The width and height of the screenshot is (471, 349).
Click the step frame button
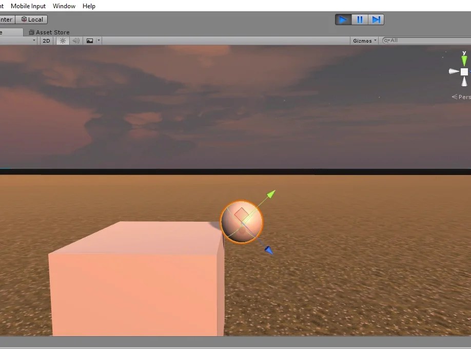click(x=377, y=19)
